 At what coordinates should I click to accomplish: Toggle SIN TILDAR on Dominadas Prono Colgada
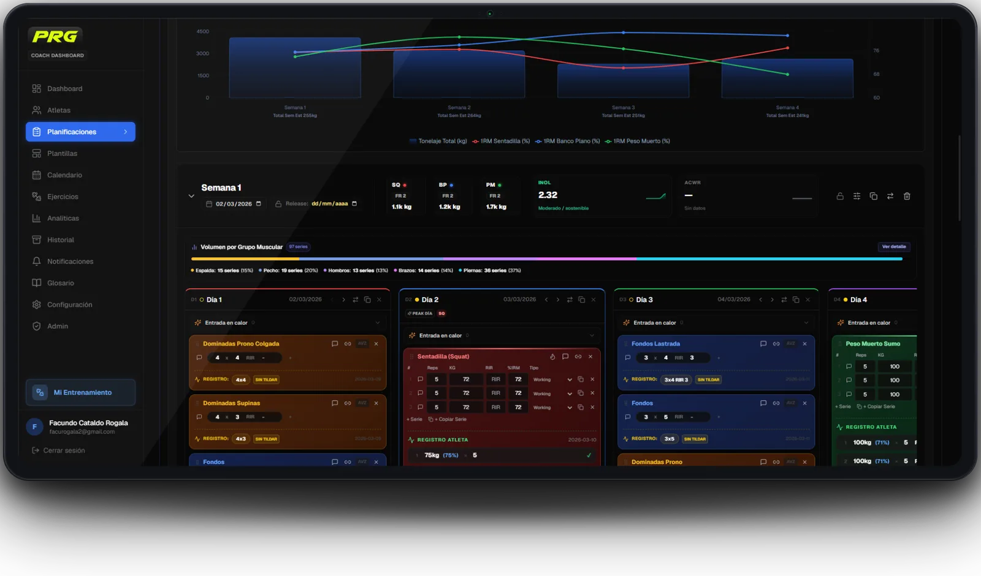tap(266, 380)
